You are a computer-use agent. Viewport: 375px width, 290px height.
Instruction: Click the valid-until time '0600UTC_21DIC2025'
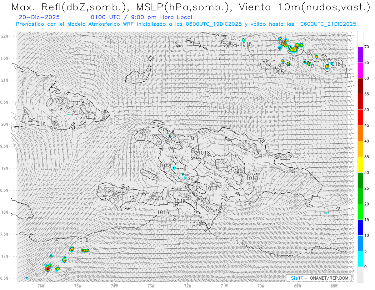328,24
